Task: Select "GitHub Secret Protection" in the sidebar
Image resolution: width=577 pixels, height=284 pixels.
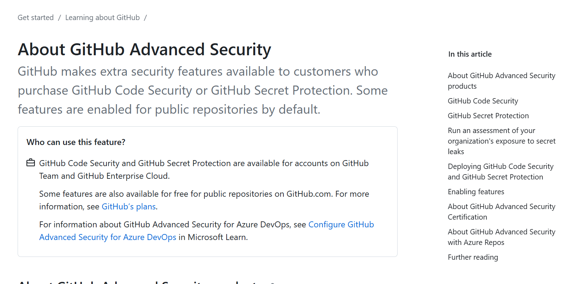Action: click(488, 115)
